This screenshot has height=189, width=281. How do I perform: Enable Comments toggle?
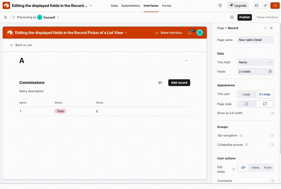[x=272, y=181]
